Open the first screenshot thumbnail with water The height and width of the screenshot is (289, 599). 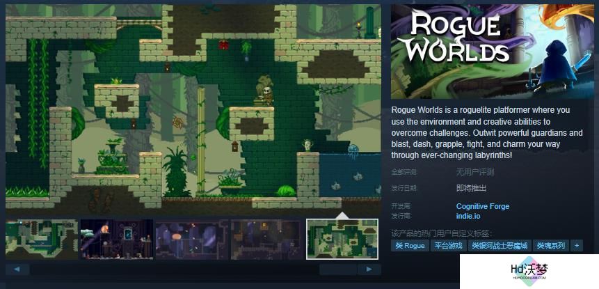pyautogui.click(x=42, y=240)
